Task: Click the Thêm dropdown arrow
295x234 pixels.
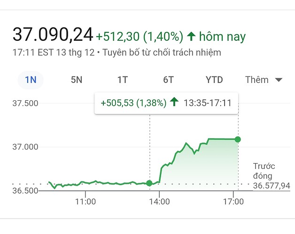Action: pyautogui.click(x=279, y=80)
